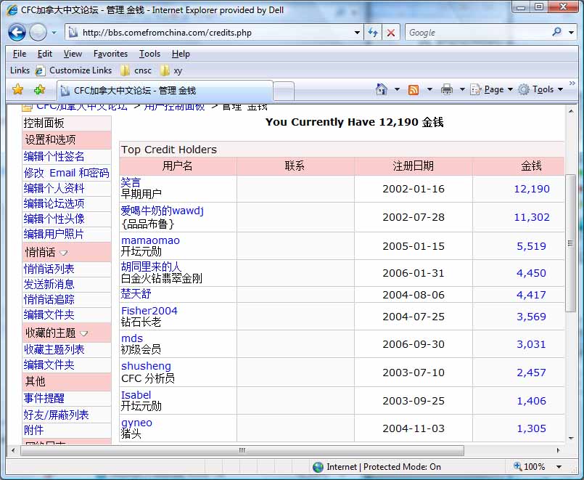Click the RSS feeds icon

coord(414,89)
